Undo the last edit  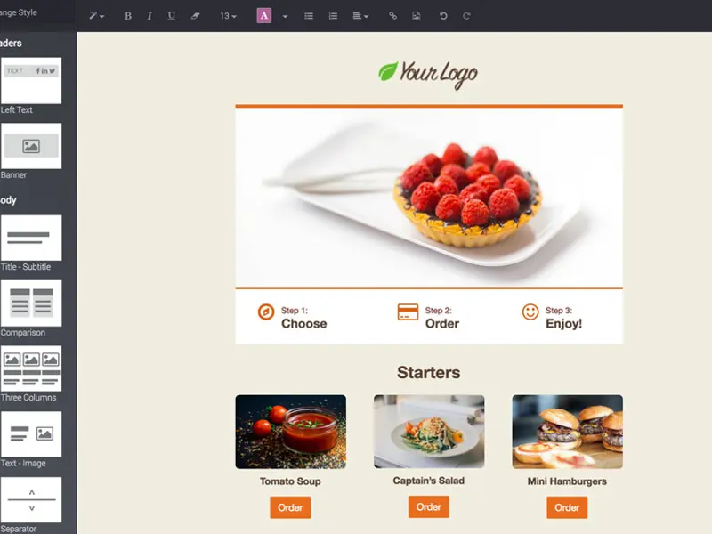443,16
